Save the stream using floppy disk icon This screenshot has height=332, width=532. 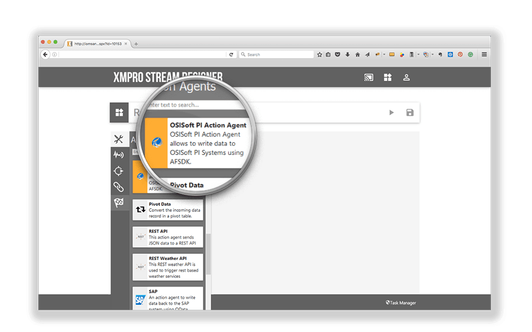click(x=410, y=112)
